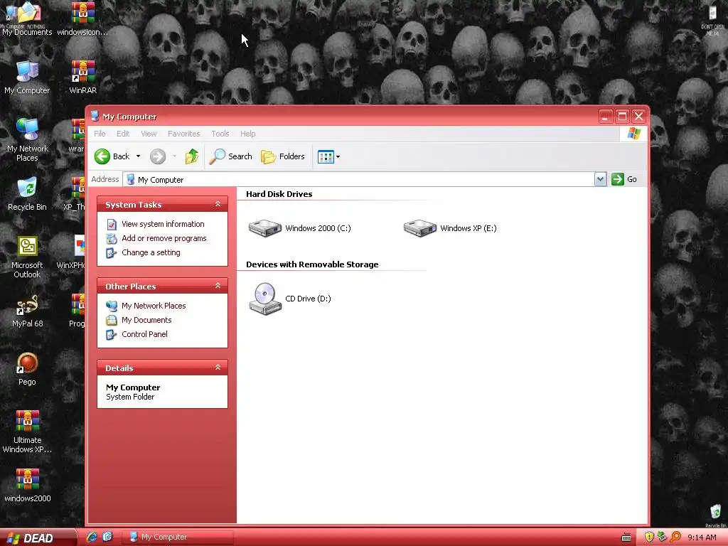728x546 pixels.
Task: Click My Computer taskbar button
Action: (178, 537)
